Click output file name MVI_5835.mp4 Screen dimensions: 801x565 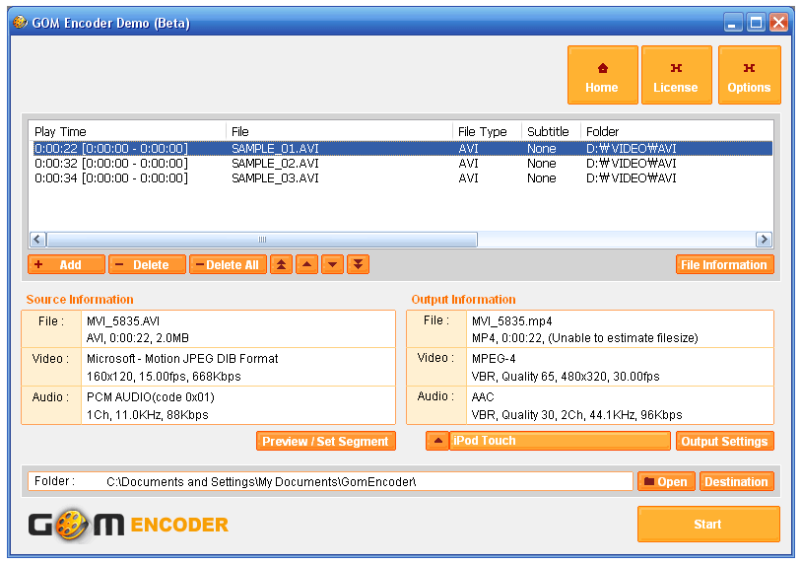[x=512, y=321]
